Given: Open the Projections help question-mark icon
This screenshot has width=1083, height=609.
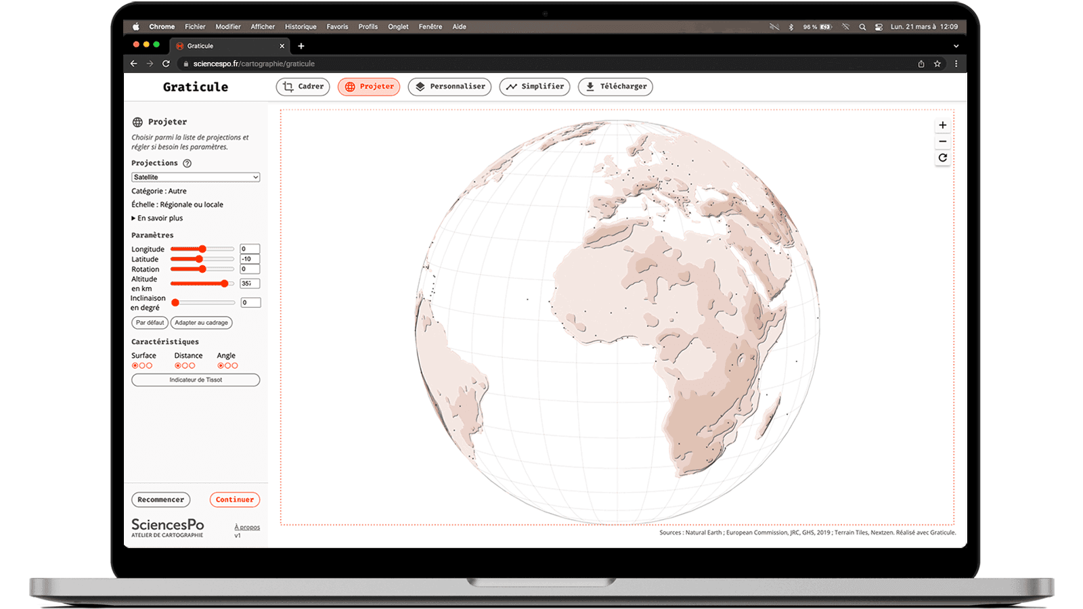Looking at the screenshot, I should (187, 163).
